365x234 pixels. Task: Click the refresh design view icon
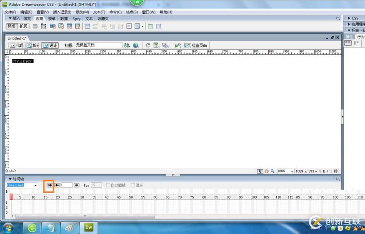click(x=147, y=45)
